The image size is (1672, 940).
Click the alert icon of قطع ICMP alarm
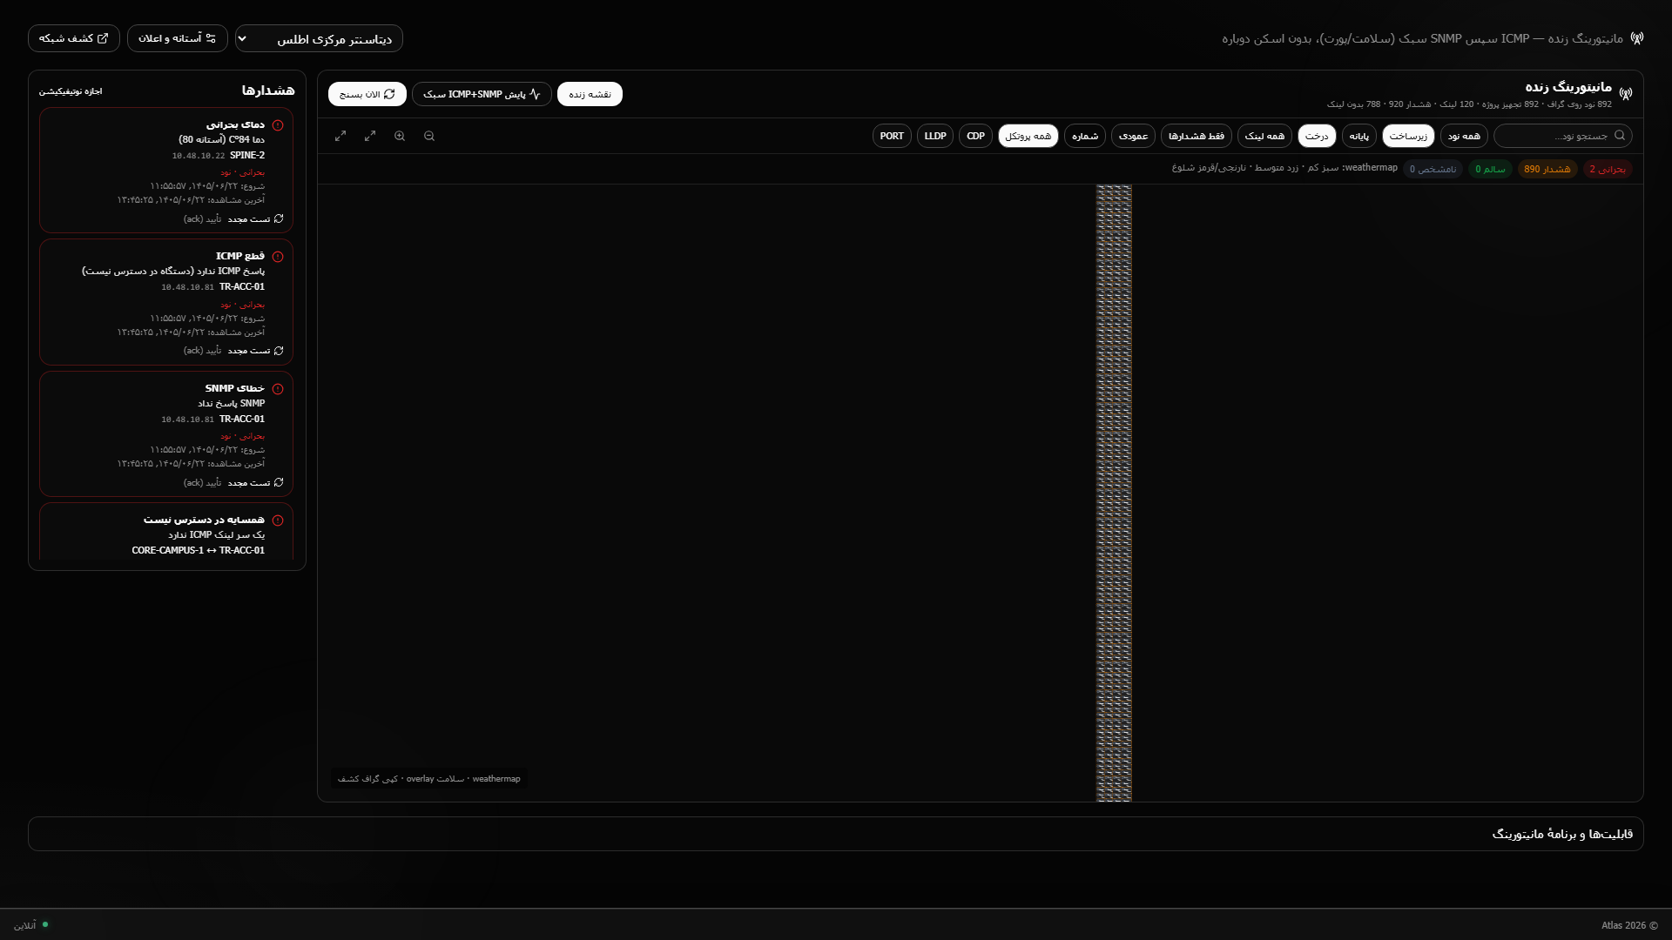pyautogui.click(x=278, y=257)
